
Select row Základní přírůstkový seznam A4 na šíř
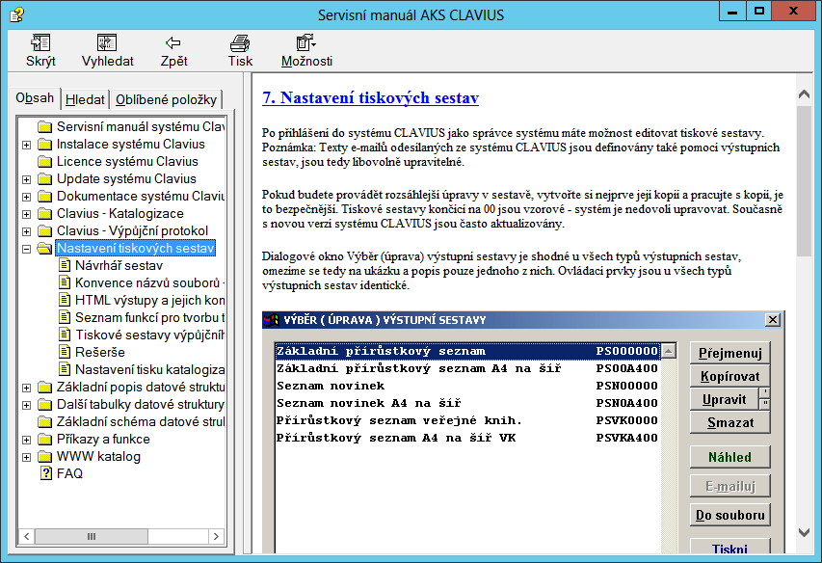[x=467, y=368]
